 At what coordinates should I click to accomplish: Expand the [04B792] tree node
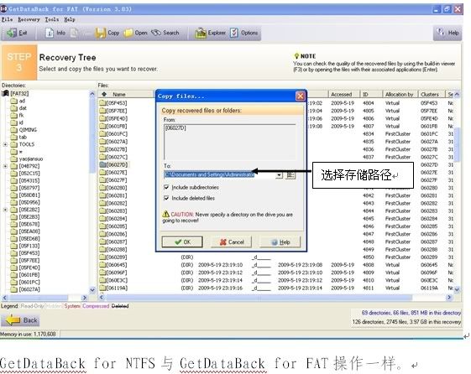(5, 166)
